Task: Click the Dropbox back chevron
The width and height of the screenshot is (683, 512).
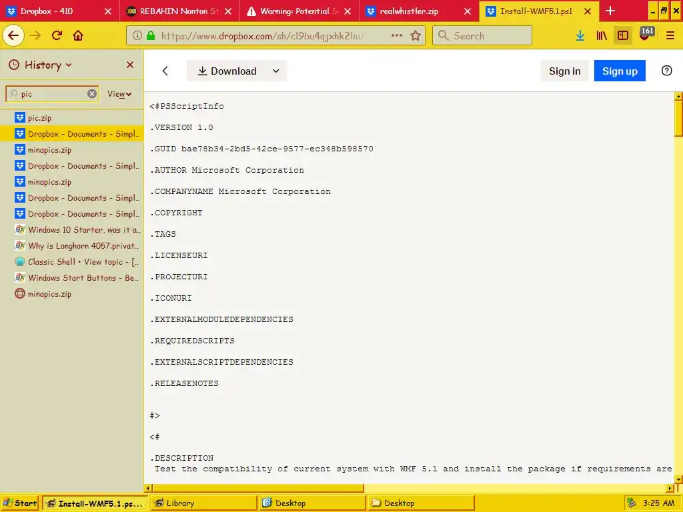Action: 165,71
